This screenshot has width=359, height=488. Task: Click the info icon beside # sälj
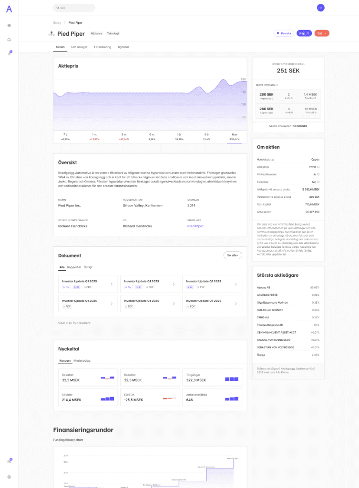click(x=292, y=112)
